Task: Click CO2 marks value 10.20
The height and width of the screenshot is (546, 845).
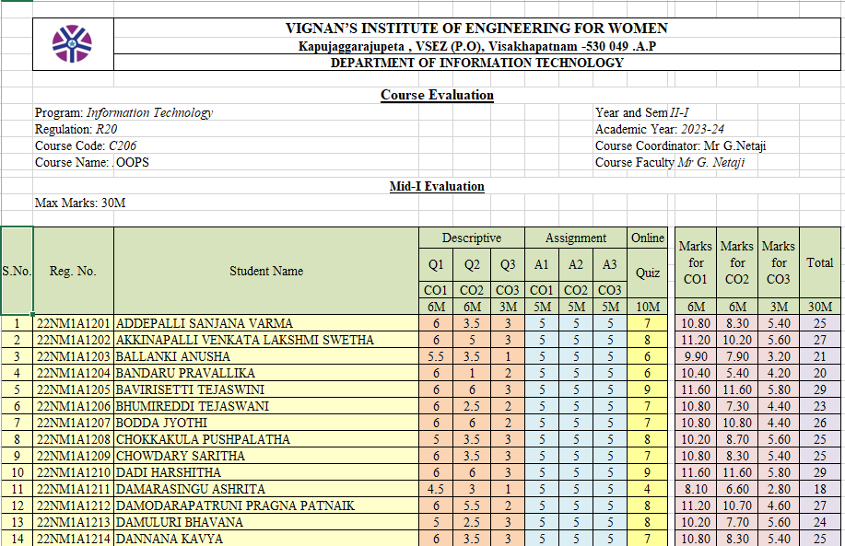Action: (x=737, y=340)
